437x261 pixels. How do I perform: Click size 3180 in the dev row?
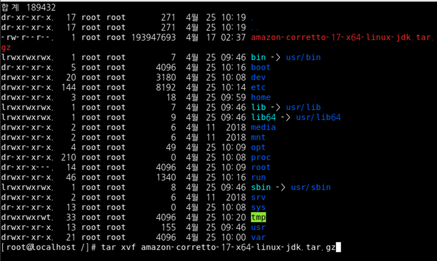[166, 77]
